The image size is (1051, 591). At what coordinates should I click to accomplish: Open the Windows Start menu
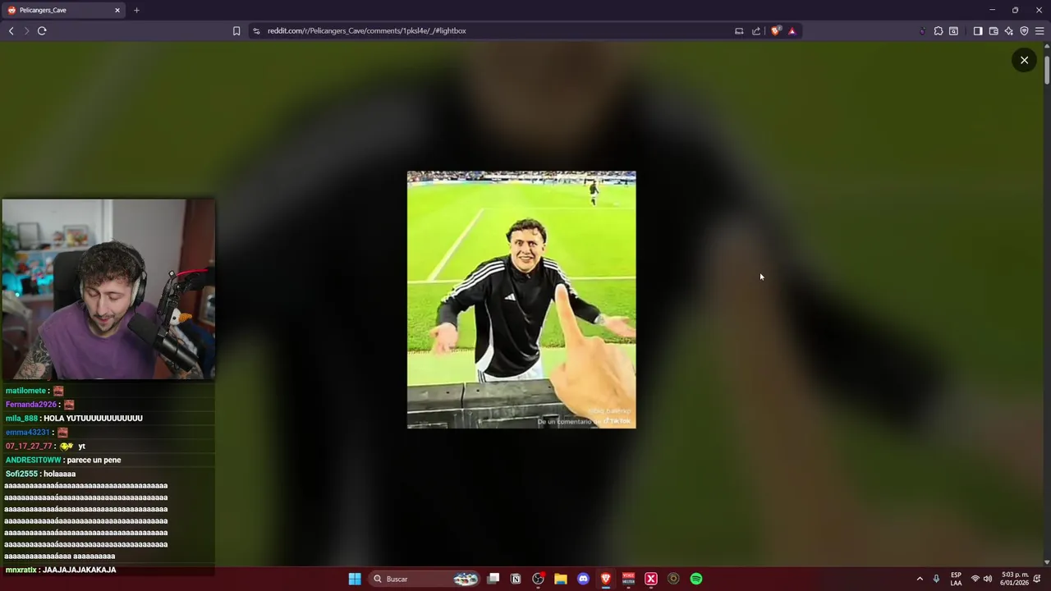click(355, 579)
